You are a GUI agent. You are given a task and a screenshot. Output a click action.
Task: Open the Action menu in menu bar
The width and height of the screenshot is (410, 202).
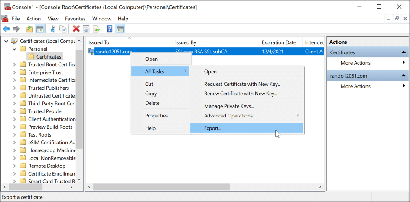coord(33,19)
